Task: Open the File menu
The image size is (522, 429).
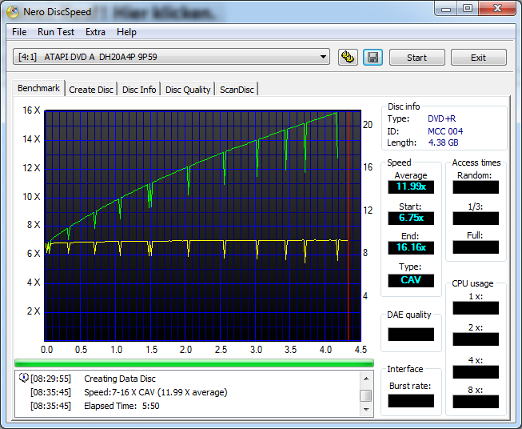Action: pos(19,32)
